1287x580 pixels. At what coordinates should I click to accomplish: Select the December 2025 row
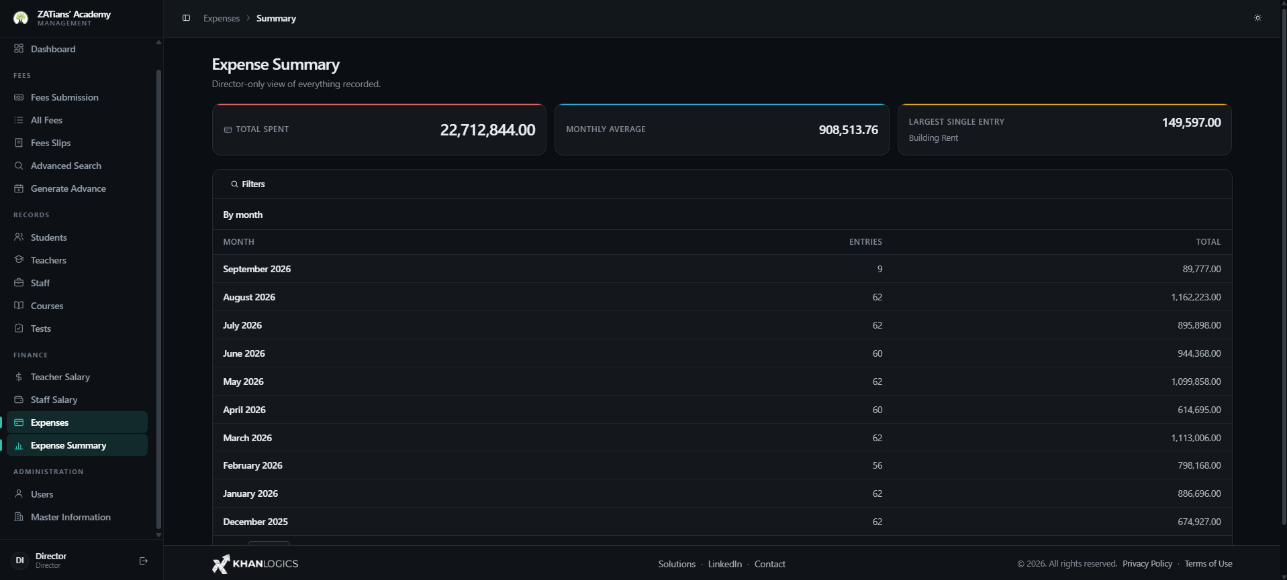722,522
